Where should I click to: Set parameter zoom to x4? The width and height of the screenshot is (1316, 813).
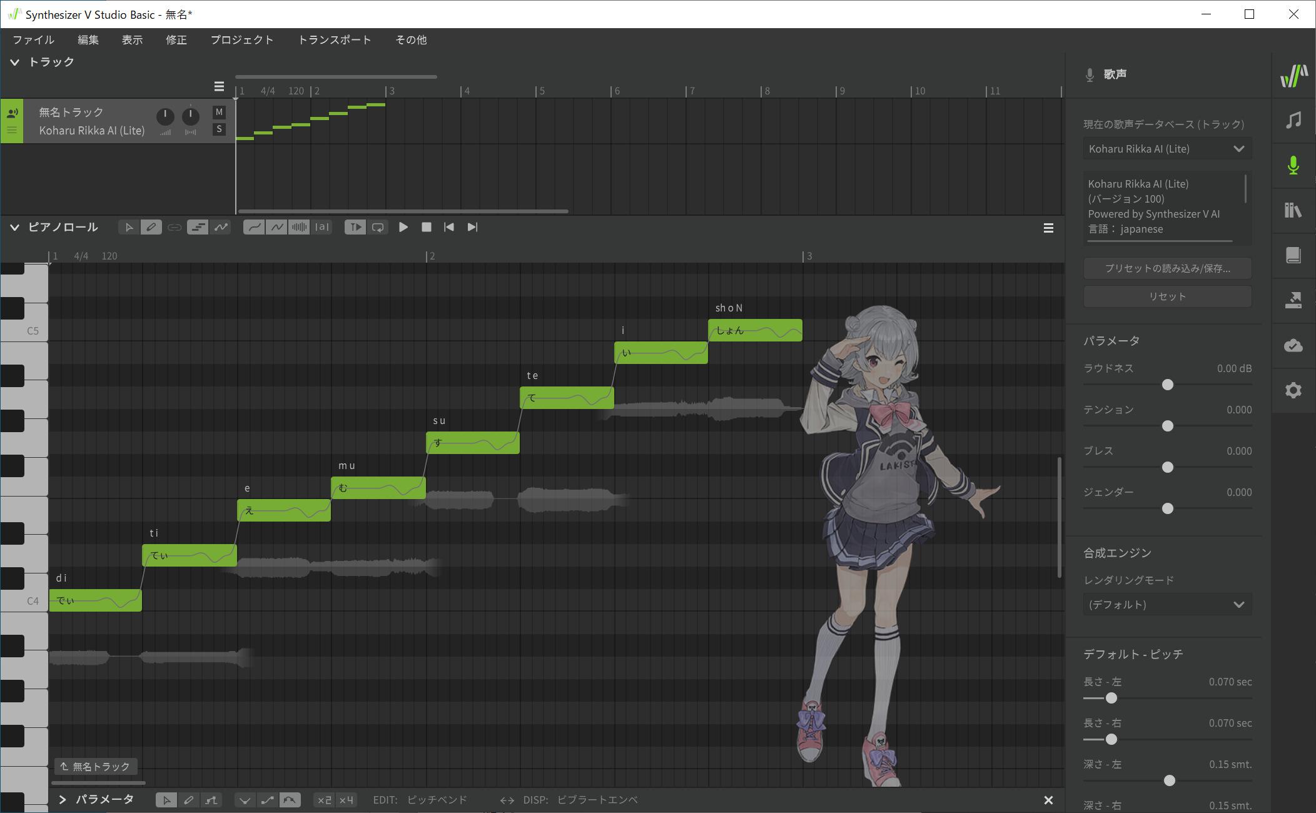[347, 800]
